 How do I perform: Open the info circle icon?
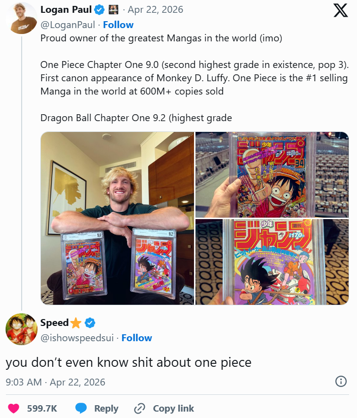[341, 381]
